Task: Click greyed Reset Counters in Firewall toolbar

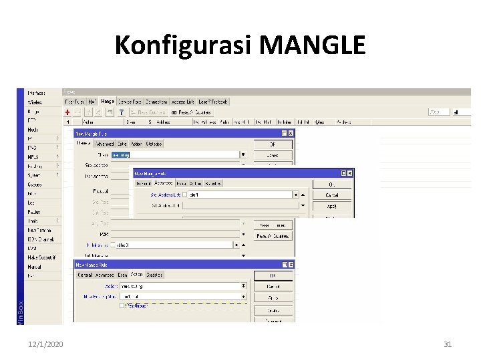Action: tap(148, 112)
